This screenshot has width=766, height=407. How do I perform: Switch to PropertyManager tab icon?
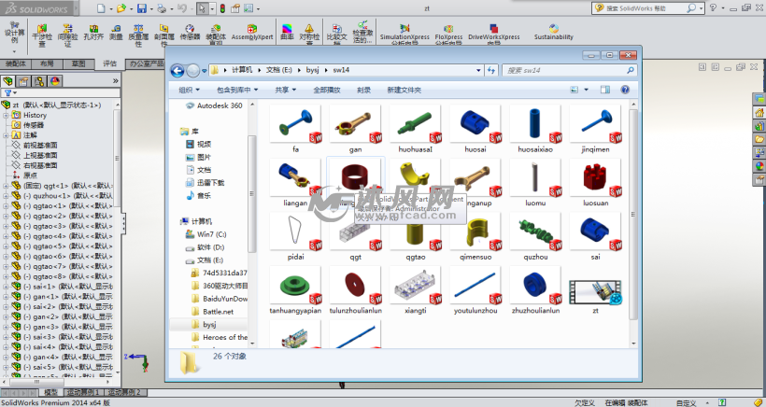[23, 81]
